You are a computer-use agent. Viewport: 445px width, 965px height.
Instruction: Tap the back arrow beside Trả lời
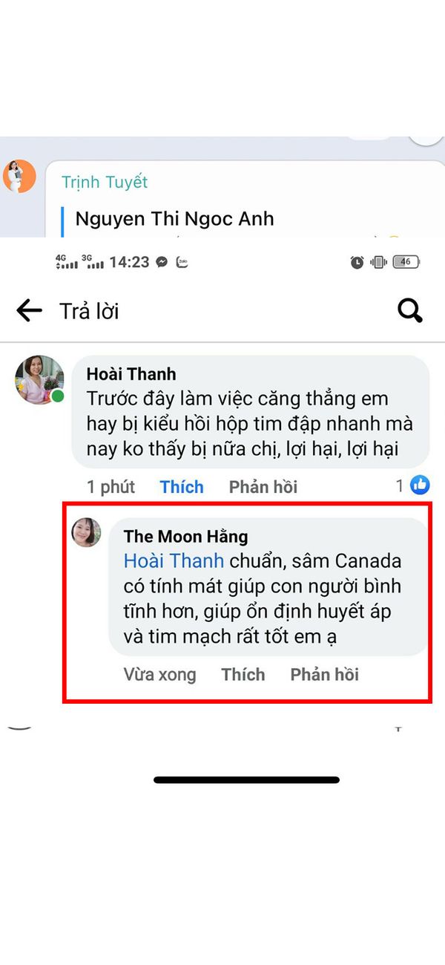tap(29, 310)
